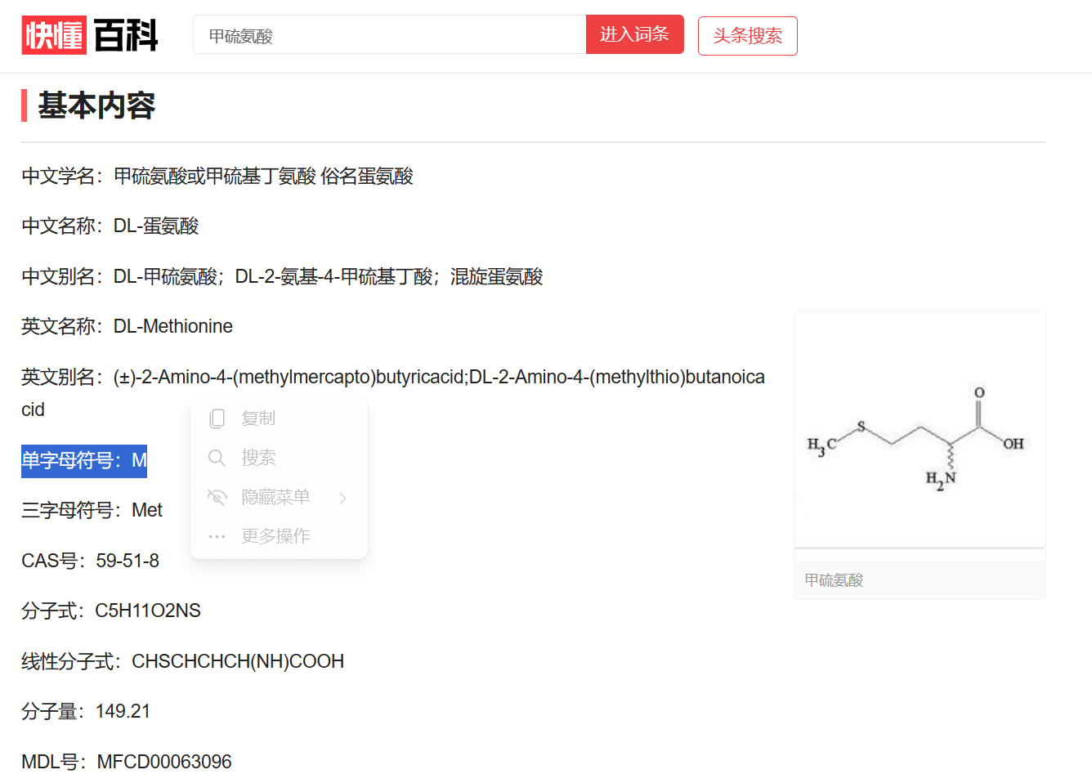Screen dimensions: 1092x783
Task: Choose 更多操作 in the context menu
Action: (275, 536)
